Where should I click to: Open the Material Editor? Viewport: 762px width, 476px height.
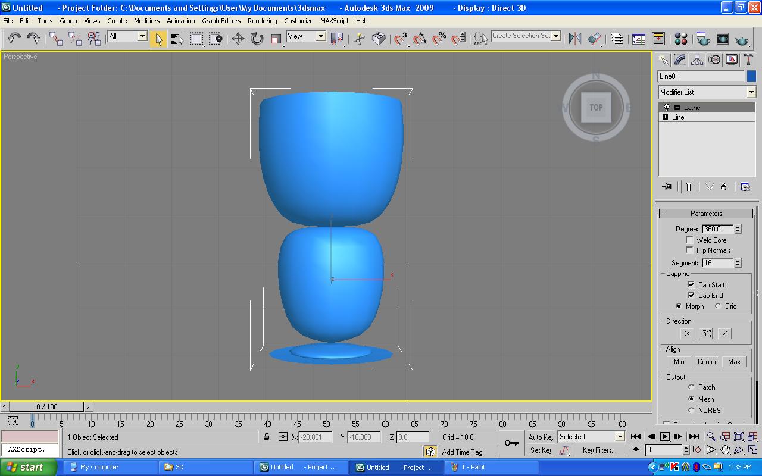click(x=681, y=39)
